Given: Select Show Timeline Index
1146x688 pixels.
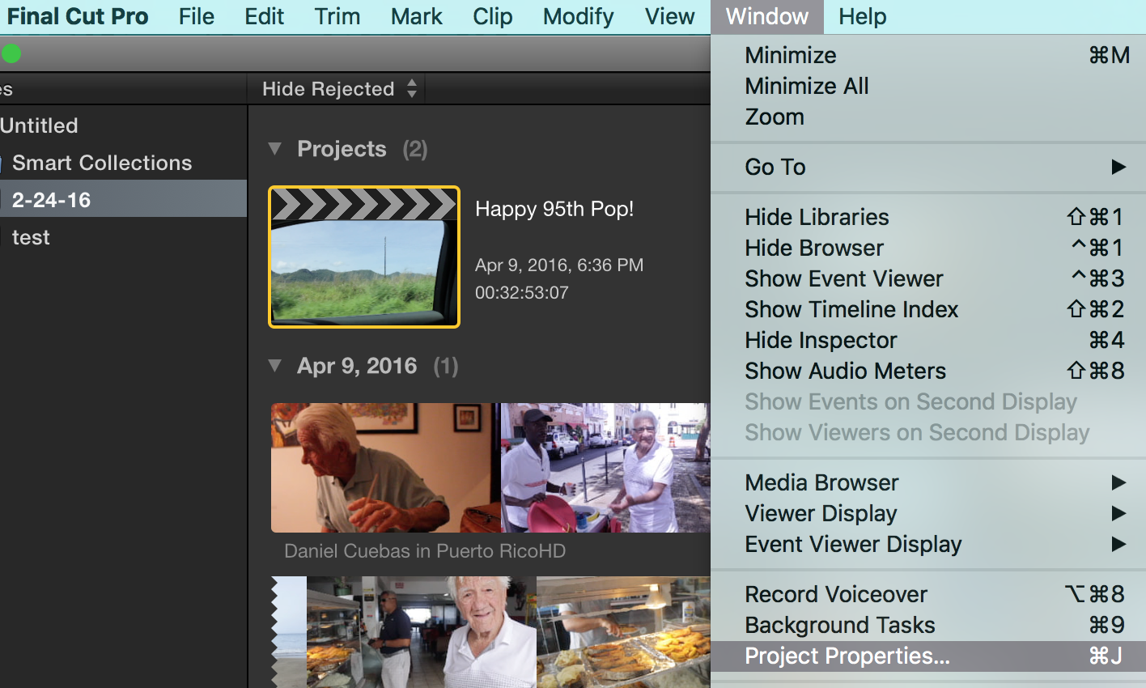Looking at the screenshot, I should pos(928,309).
